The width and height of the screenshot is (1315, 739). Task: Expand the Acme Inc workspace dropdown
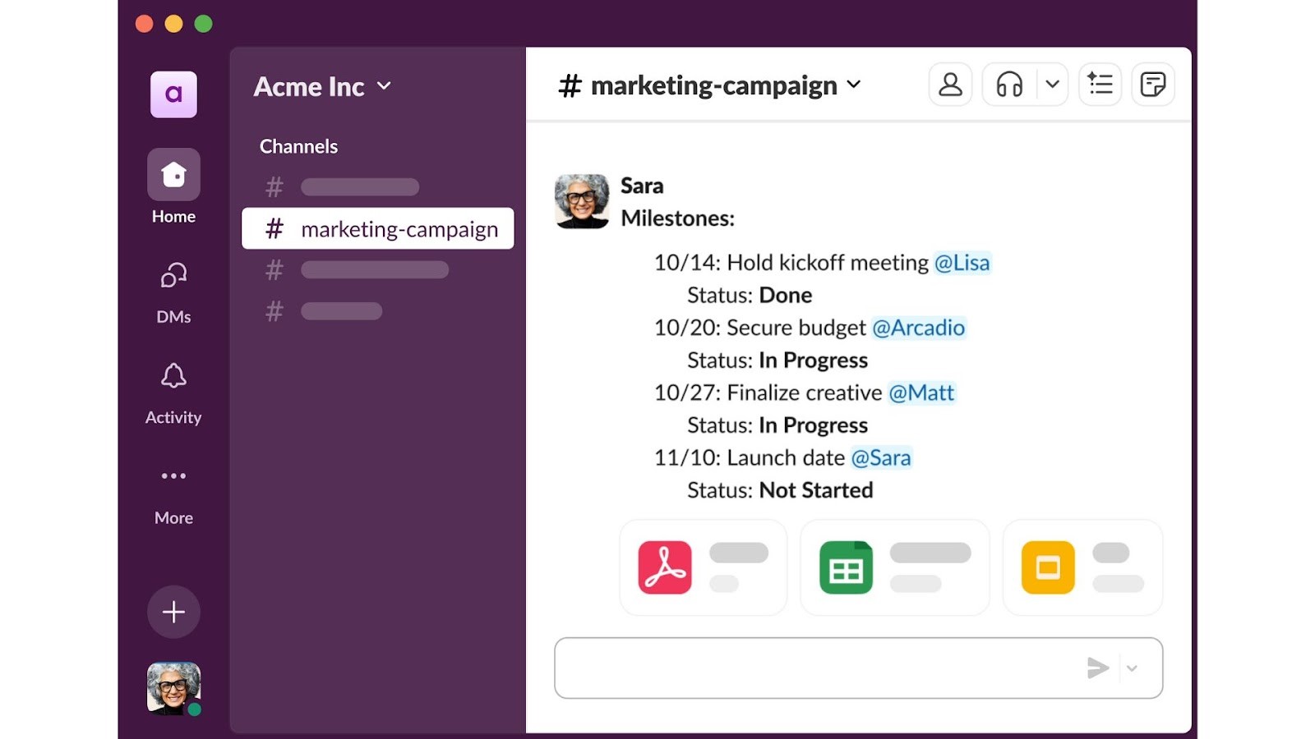click(x=384, y=86)
